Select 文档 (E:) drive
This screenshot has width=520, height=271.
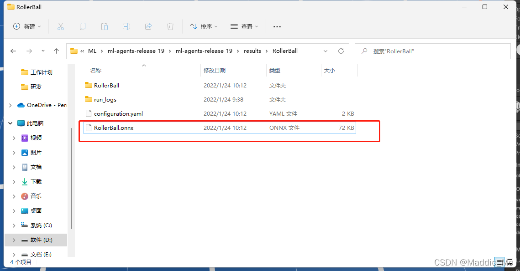(37, 254)
